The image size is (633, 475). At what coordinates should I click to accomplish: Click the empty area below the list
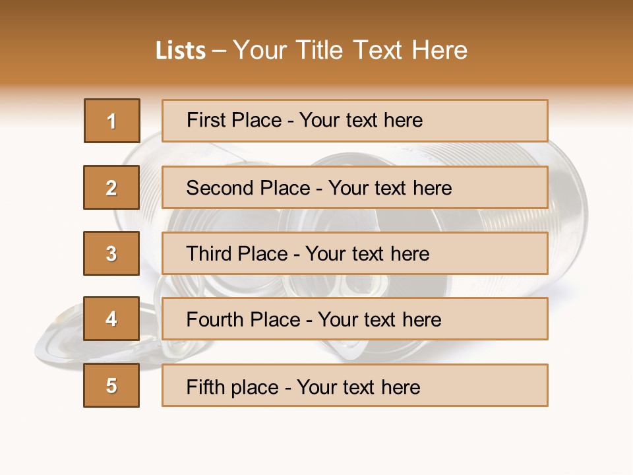(316, 439)
